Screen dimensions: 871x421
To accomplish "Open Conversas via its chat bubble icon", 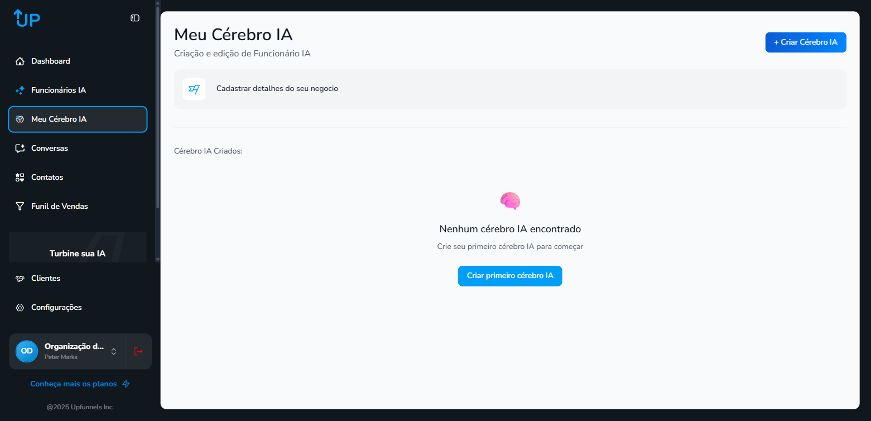I will pyautogui.click(x=20, y=148).
